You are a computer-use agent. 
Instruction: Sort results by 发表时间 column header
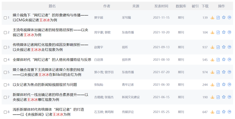[x=161, y=6]
